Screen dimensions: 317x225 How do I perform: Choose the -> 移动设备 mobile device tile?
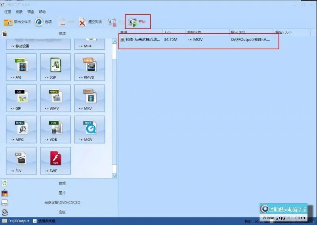pyautogui.click(x=38, y=44)
